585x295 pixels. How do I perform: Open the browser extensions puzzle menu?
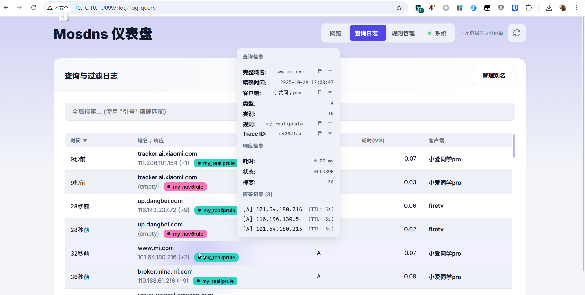[x=529, y=8]
